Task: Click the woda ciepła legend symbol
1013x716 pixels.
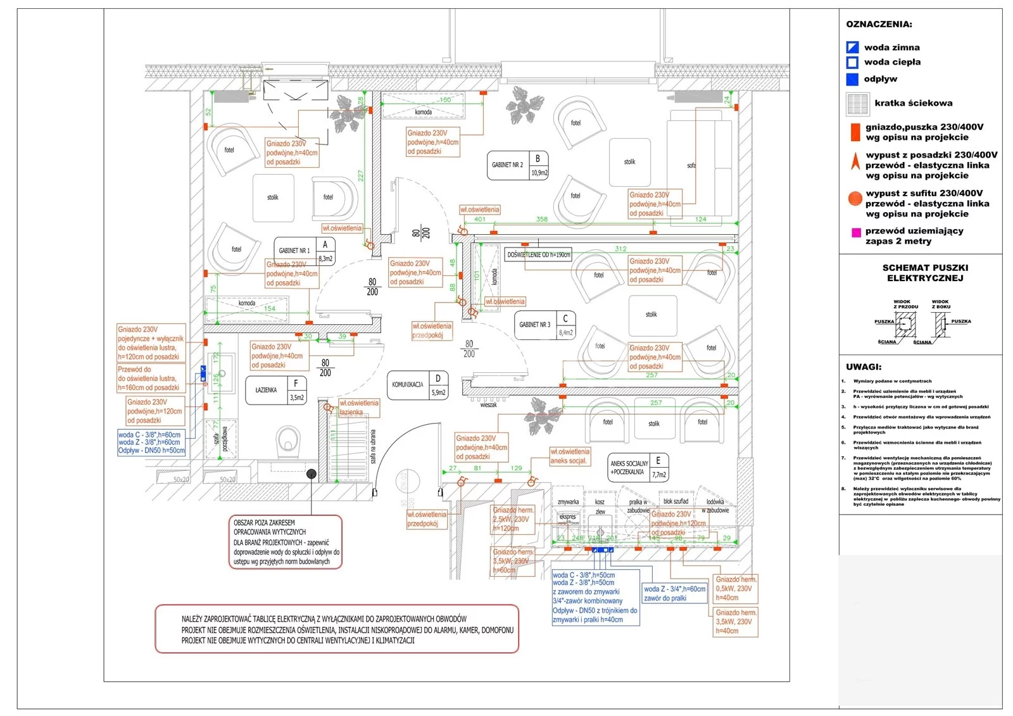Action: click(852, 62)
